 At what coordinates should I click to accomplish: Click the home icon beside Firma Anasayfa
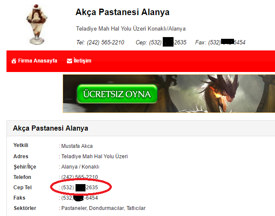click(14, 61)
